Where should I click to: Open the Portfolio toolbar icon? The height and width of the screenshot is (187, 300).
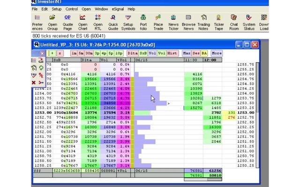[x=143, y=22]
